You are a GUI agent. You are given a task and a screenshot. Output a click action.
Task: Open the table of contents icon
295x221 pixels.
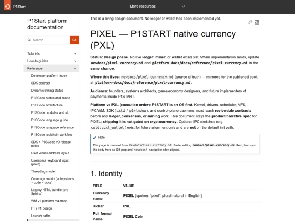[x=257, y=22]
